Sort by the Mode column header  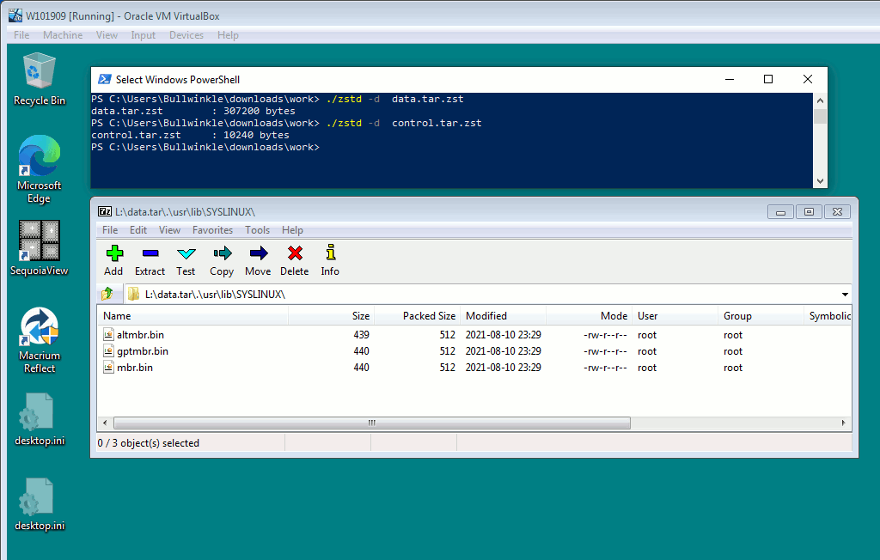[x=589, y=316]
